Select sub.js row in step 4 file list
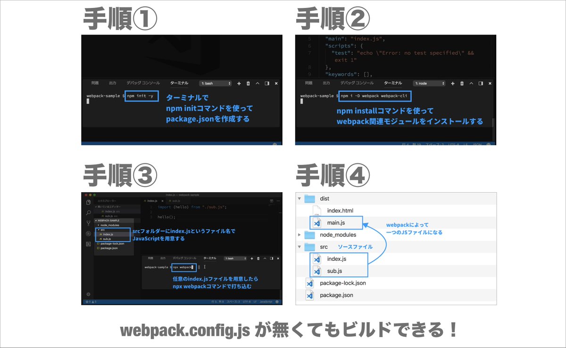This screenshot has width=566, height=348. tap(396, 271)
